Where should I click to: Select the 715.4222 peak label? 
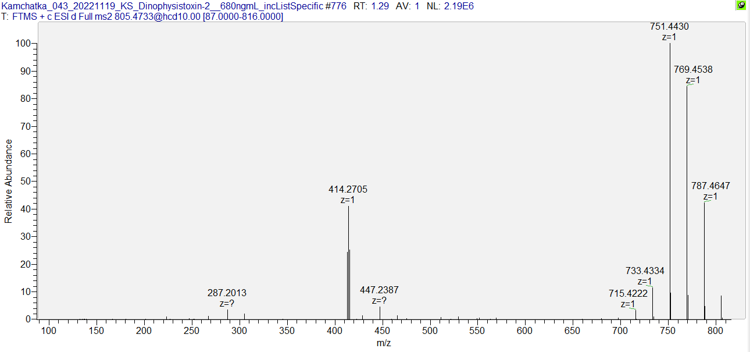tap(628, 294)
